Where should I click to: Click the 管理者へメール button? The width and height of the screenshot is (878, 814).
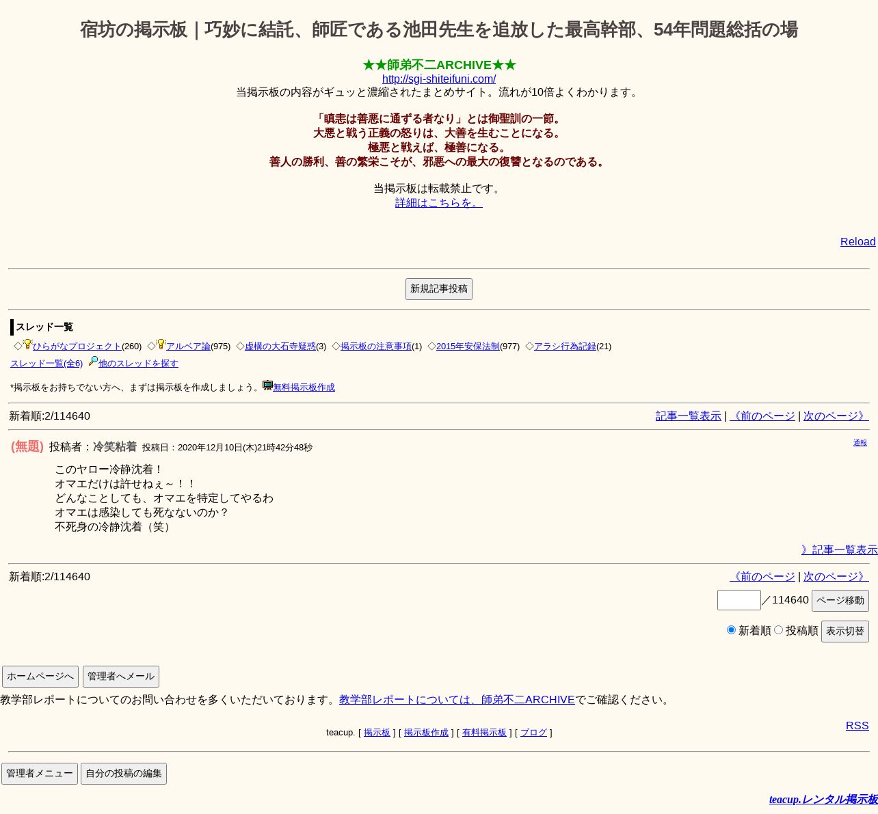[121, 677]
